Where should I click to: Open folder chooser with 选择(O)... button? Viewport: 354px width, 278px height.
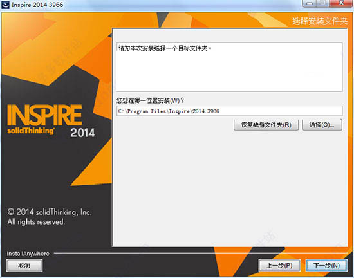[322, 125]
